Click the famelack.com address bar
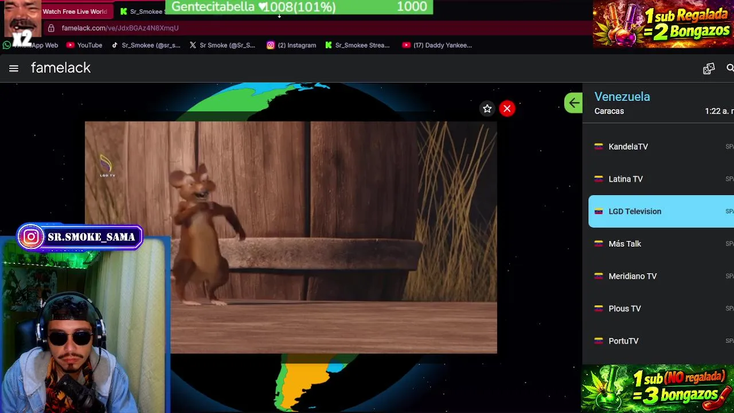The height and width of the screenshot is (413, 734). point(120,28)
